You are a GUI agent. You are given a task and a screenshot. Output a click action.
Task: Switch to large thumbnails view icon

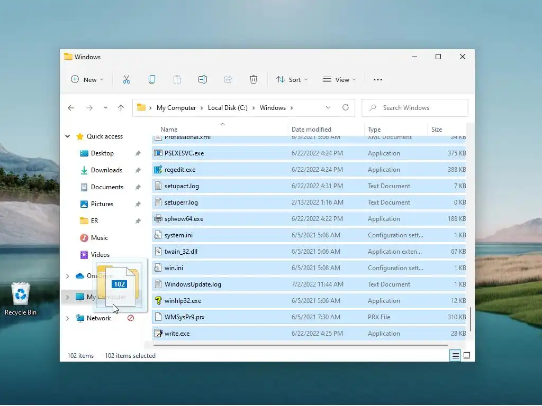(x=467, y=355)
